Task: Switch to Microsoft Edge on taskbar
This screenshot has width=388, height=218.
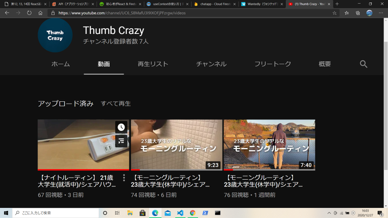Action: [155, 213]
